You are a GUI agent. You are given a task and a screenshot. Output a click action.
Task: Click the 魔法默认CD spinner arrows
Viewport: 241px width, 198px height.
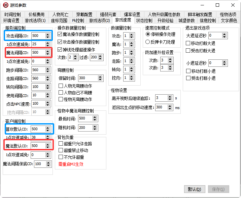click(48, 146)
